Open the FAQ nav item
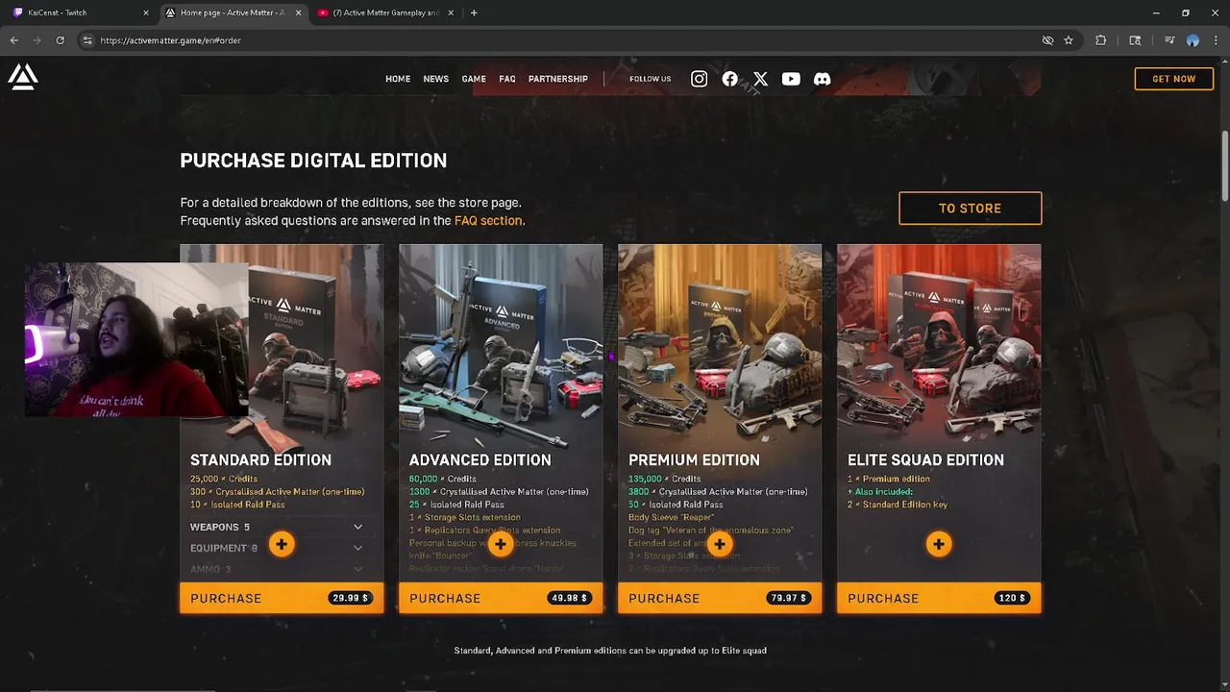 point(507,79)
